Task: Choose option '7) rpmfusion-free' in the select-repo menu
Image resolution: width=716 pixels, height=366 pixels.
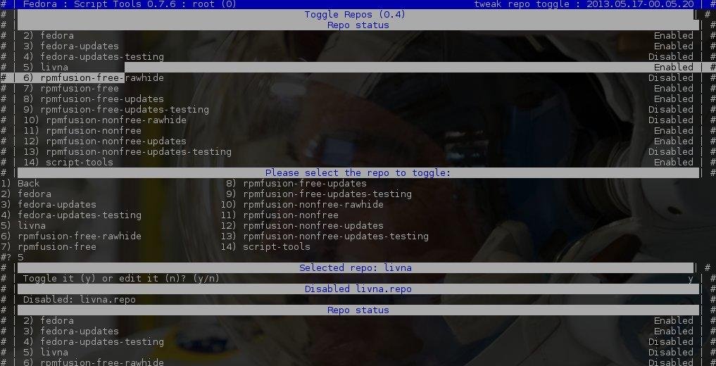Action: pos(49,246)
